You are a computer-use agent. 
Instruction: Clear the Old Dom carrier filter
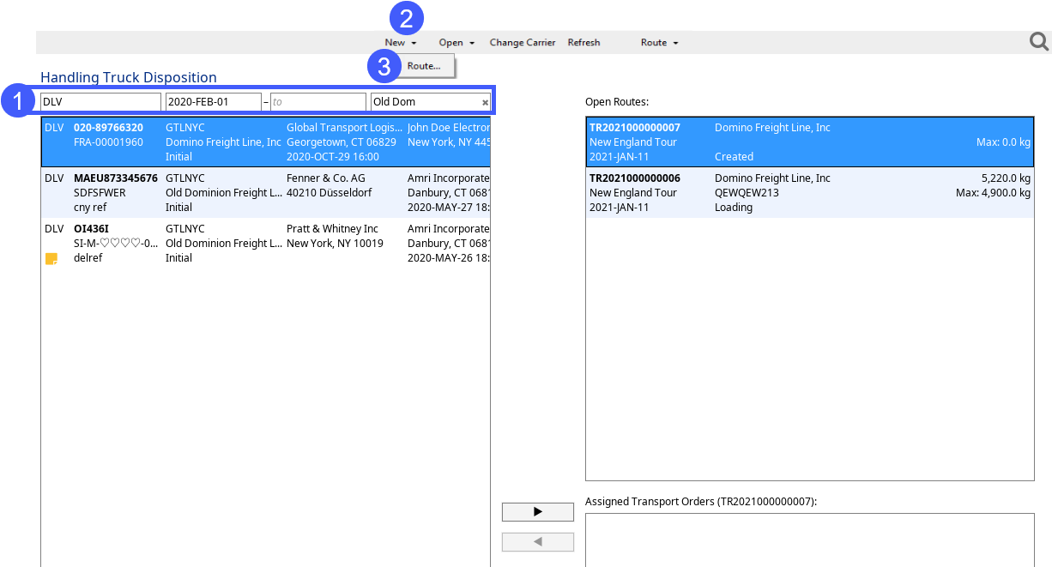coord(485,102)
